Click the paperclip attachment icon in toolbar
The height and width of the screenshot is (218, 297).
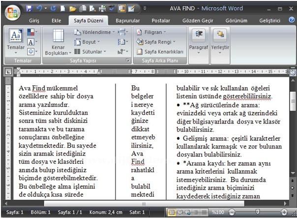(83, 8)
